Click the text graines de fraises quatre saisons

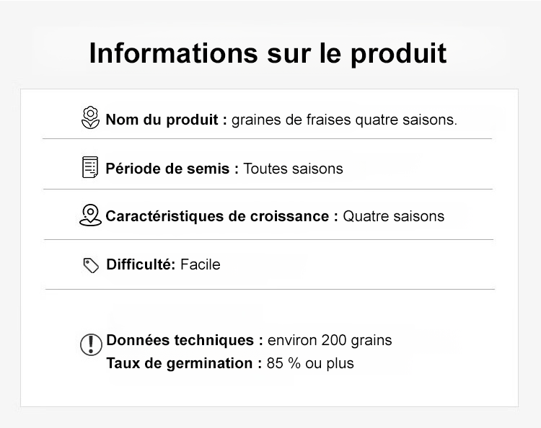point(344,120)
